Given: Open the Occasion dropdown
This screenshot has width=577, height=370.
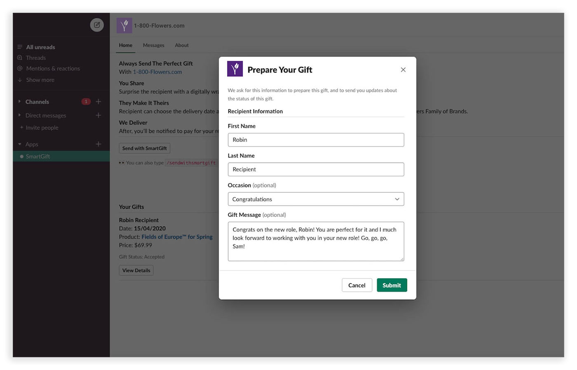Looking at the screenshot, I should (x=316, y=199).
